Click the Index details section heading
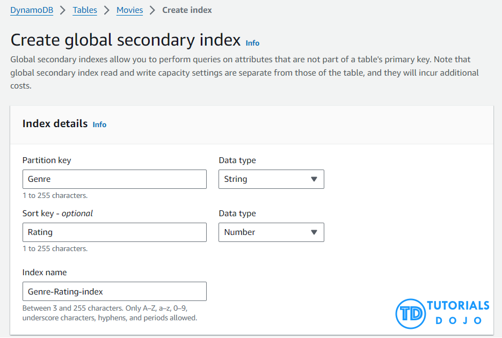This screenshot has height=338, width=502. click(x=55, y=124)
